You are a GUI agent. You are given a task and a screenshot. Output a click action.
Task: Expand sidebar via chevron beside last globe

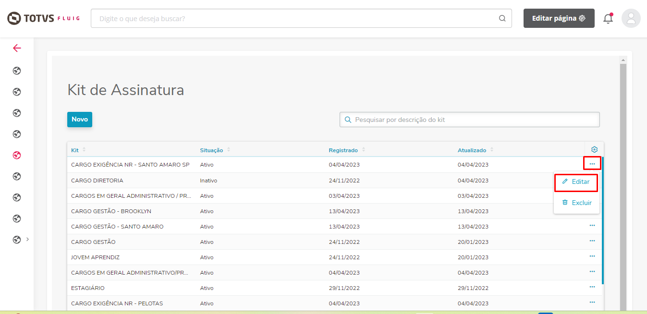pos(27,239)
